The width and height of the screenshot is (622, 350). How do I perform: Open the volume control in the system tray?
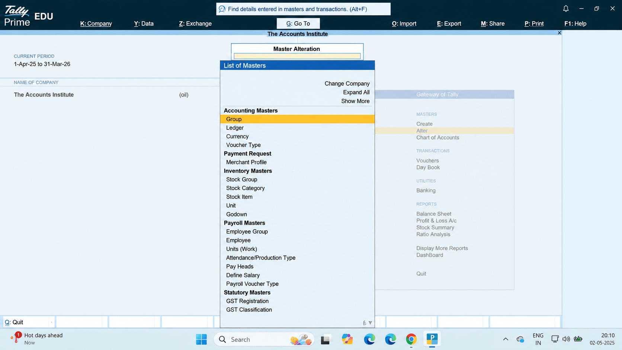tap(566, 339)
